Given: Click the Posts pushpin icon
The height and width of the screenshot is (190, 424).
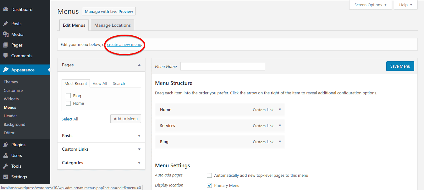Looking at the screenshot, I should (x=6, y=24).
